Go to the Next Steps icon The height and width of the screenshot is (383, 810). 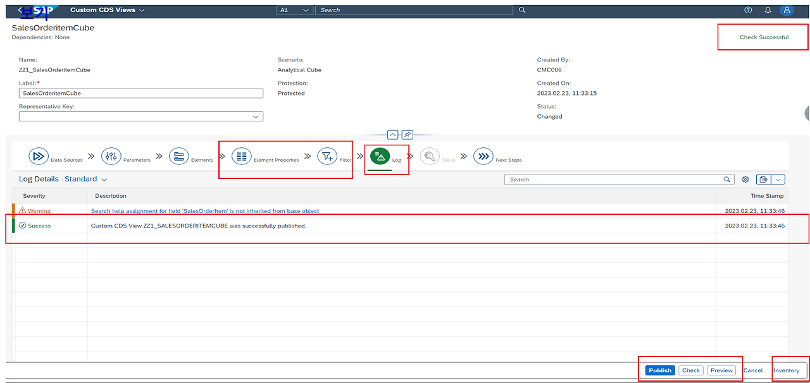click(483, 156)
